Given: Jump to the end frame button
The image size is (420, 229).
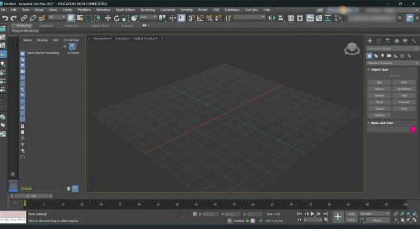Looking at the screenshot, I should click(x=325, y=214).
